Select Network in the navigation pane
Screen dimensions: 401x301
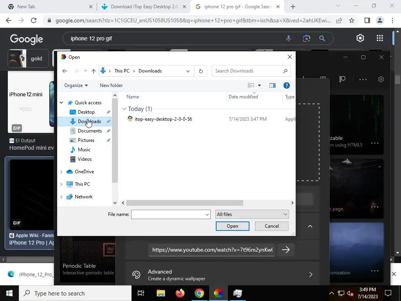tap(84, 197)
